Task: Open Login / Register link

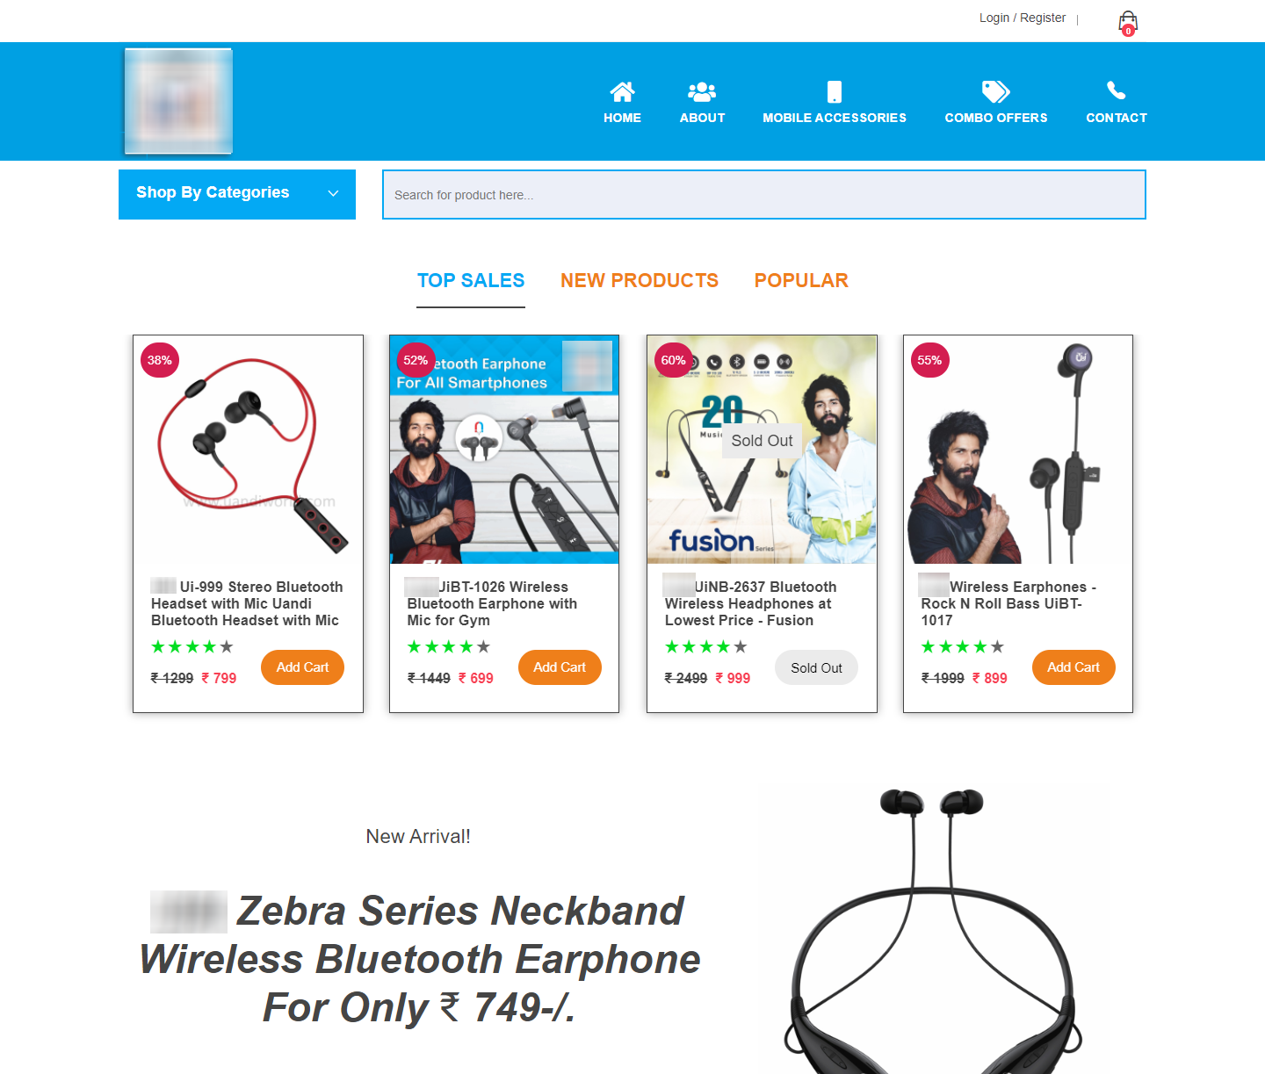Action: 1023,18
